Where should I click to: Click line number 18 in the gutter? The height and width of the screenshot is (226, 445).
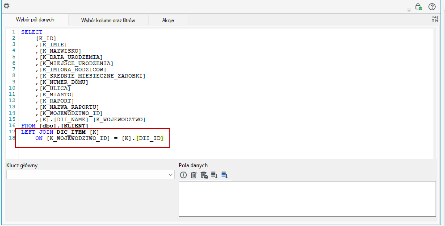pos(12,138)
